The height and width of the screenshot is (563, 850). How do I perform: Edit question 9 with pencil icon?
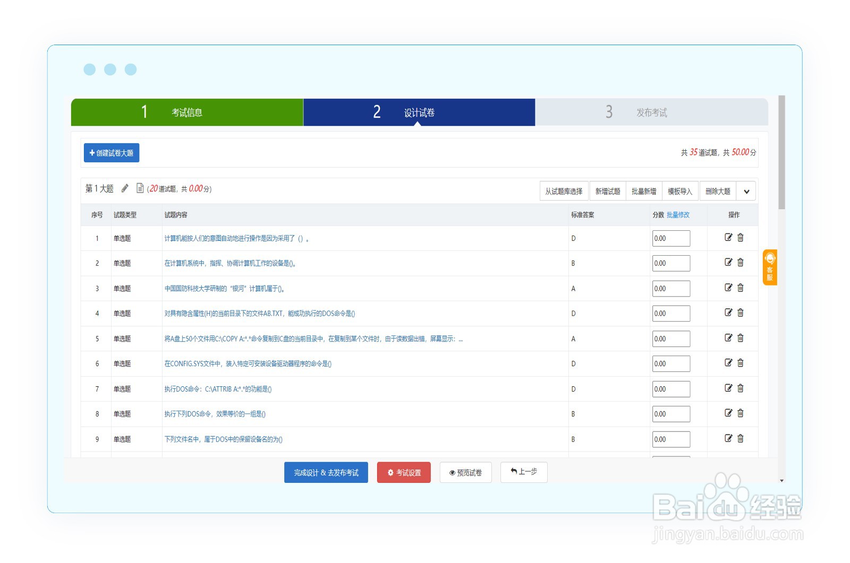click(728, 438)
